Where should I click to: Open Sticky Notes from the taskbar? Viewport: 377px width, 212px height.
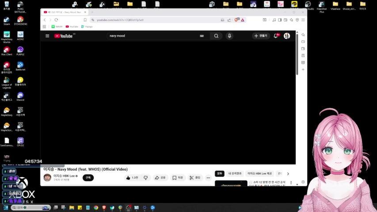[80, 208]
